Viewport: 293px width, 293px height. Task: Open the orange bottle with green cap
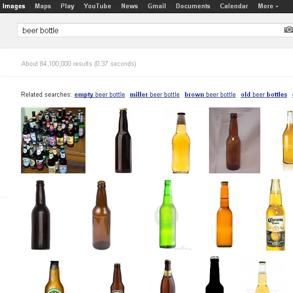pyautogui.click(x=225, y=214)
